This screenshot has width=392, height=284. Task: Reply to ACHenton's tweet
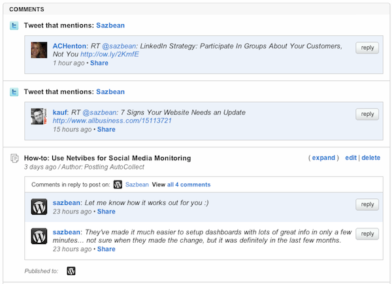pyautogui.click(x=367, y=48)
